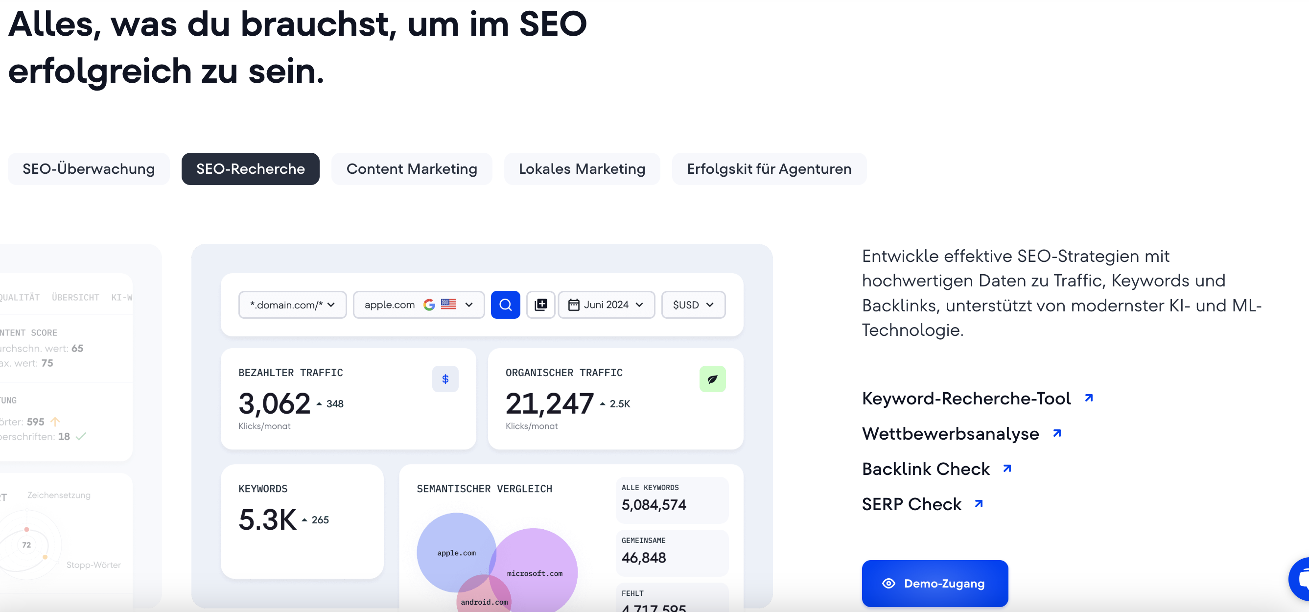Open the *.domain.com/* dropdown
The width and height of the screenshot is (1309, 612).
point(293,305)
